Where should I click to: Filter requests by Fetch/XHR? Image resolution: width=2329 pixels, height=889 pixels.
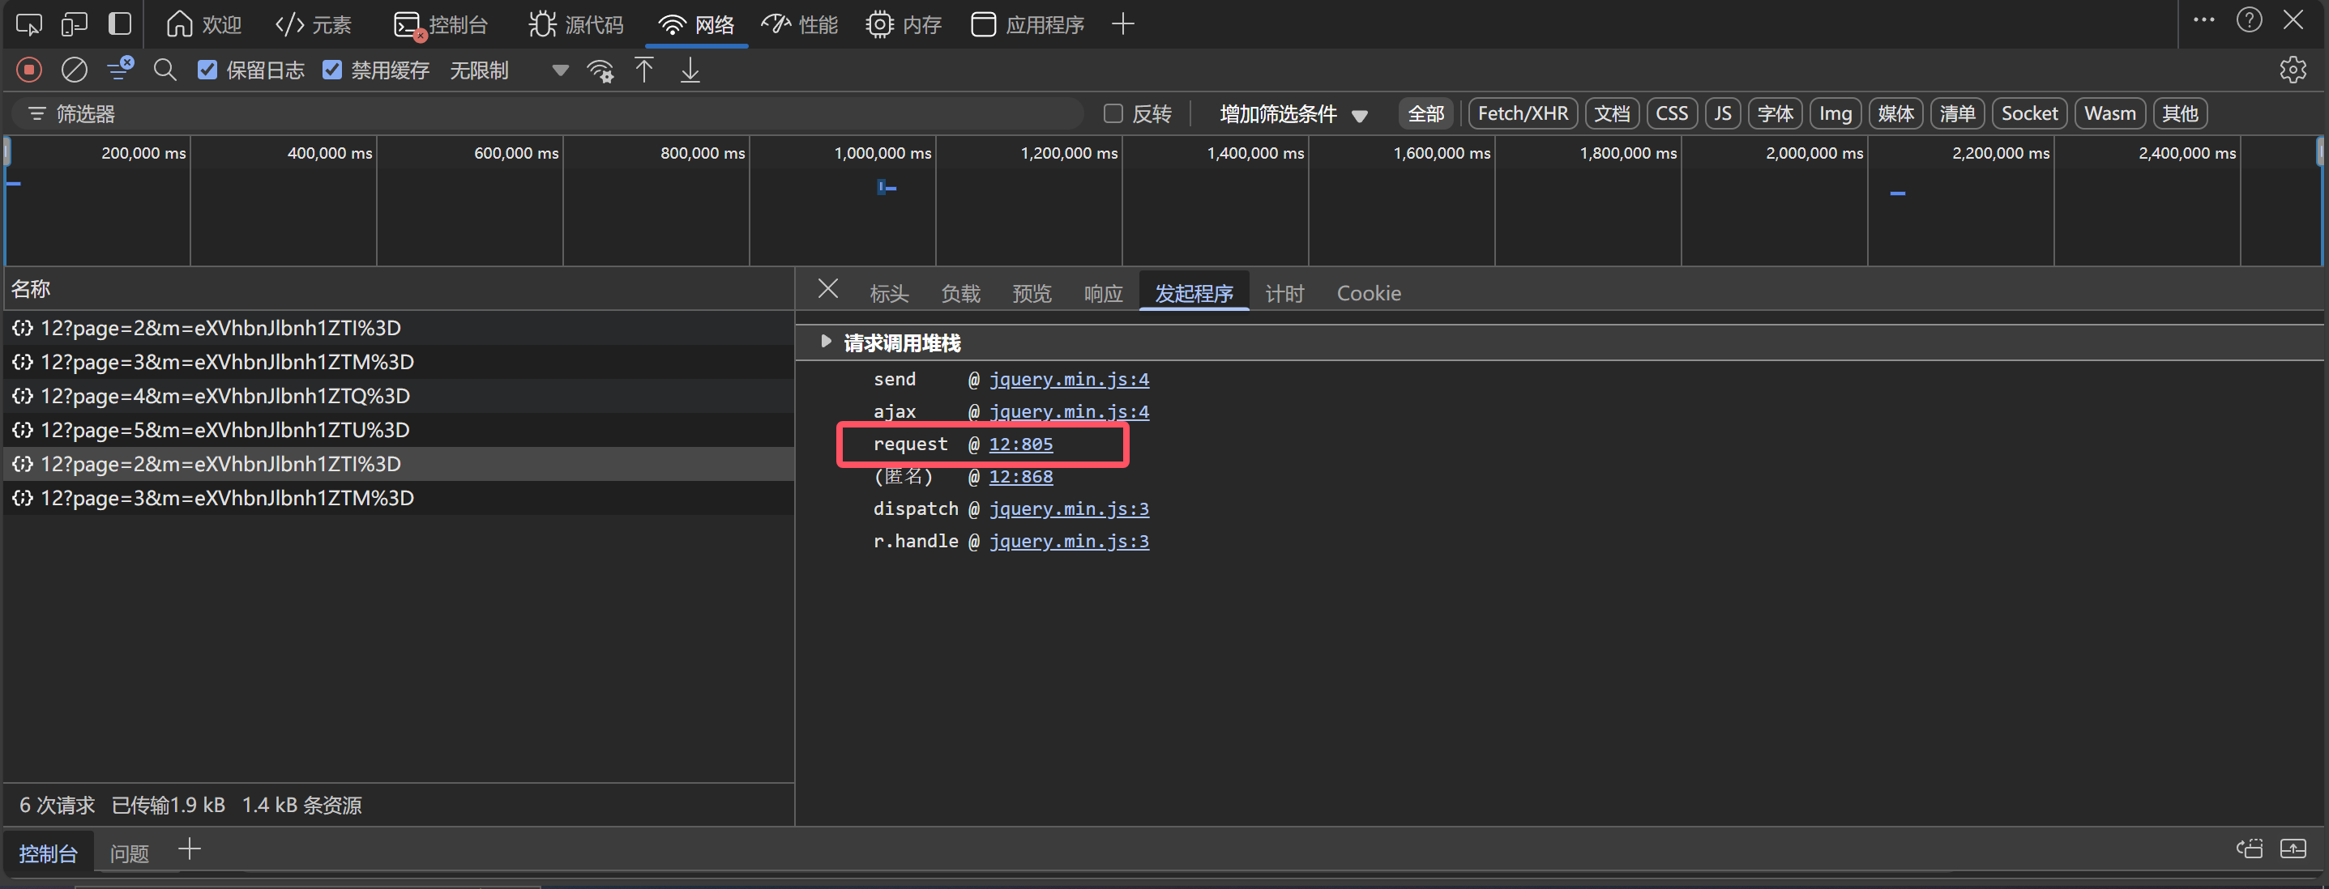1522,114
